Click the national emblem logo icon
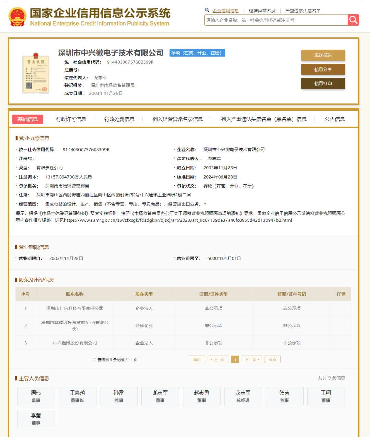 (17, 17)
